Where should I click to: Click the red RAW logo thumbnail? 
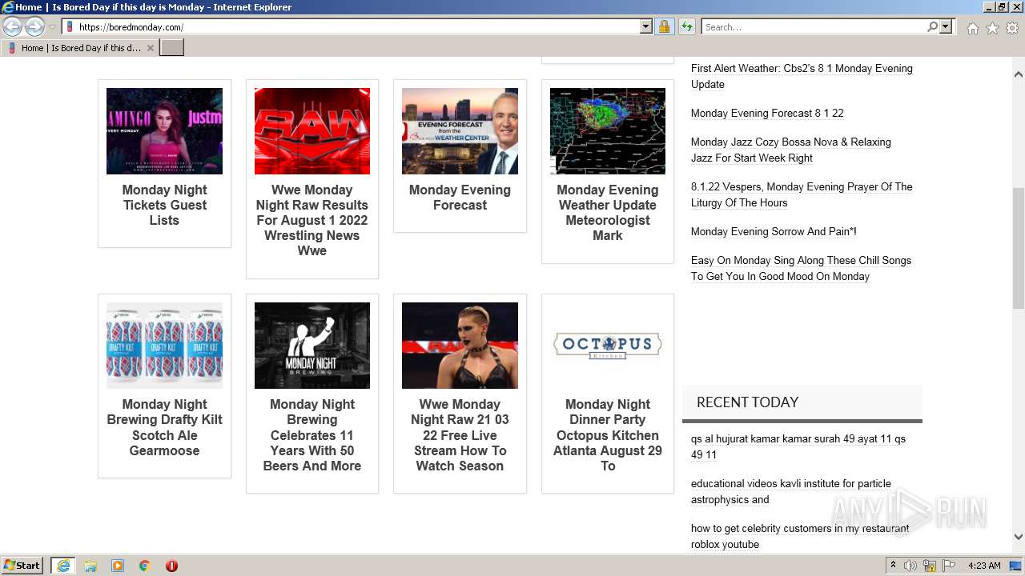click(312, 131)
